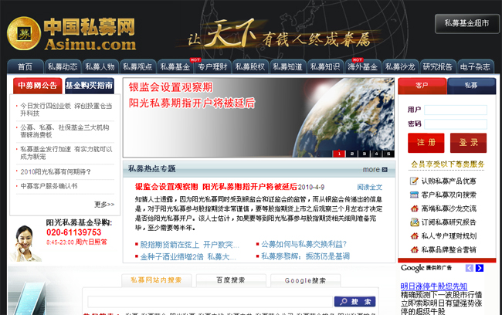Click icon beside 订阅私募研究报告
The image size is (502, 315).
click(x=414, y=222)
